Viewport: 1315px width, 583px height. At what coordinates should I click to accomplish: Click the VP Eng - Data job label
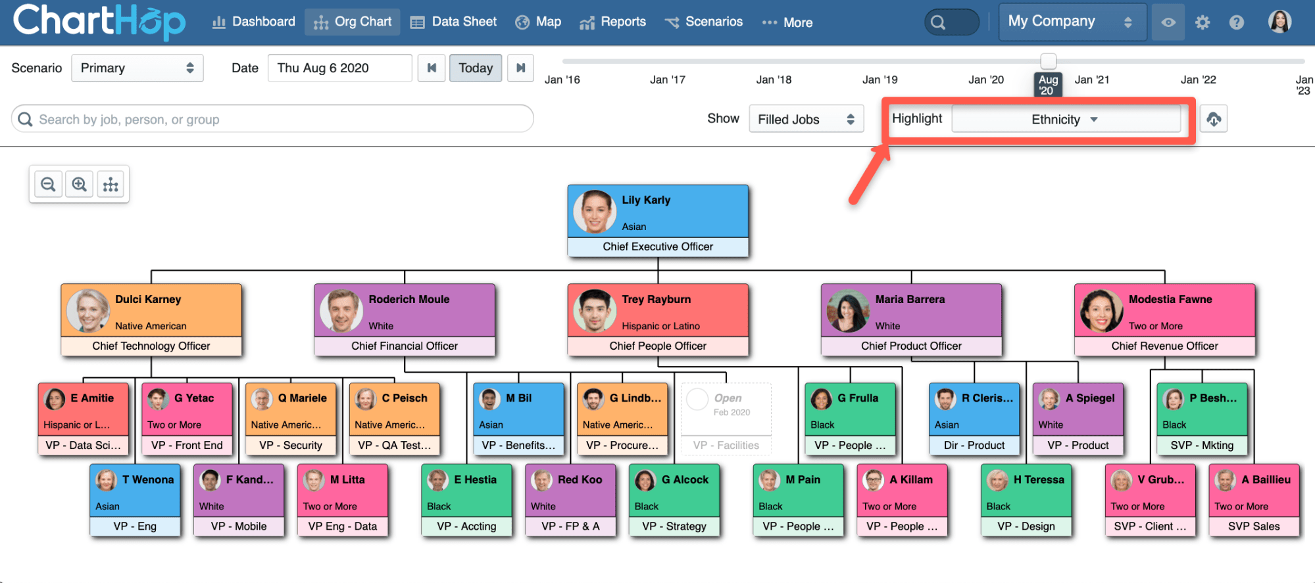point(343,526)
